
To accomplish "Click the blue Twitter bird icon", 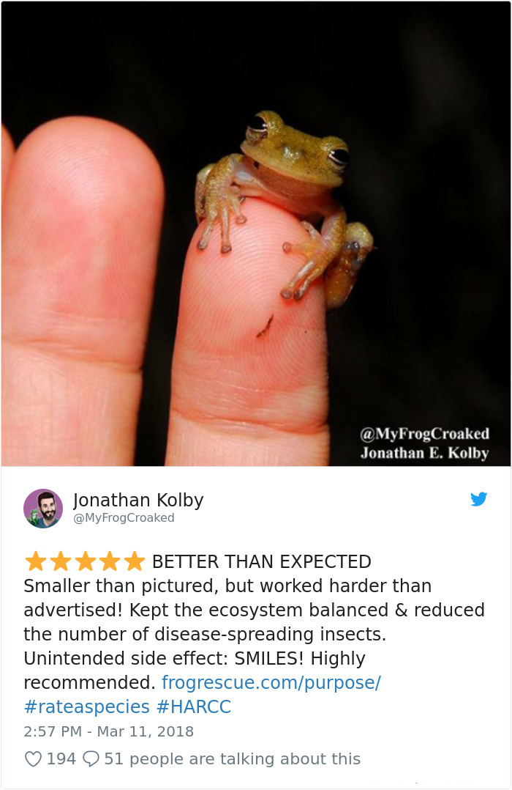I will [479, 499].
